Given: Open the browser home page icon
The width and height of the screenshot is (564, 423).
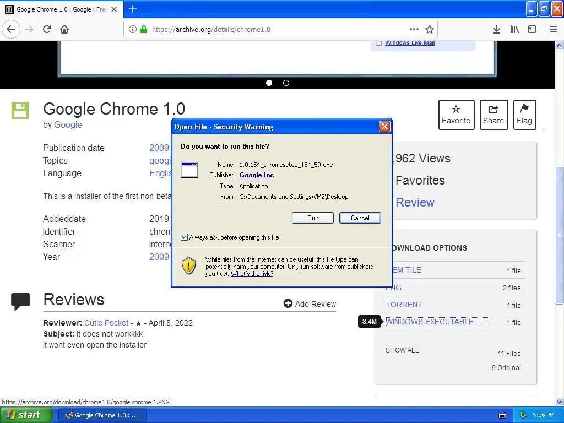Looking at the screenshot, I should [64, 29].
